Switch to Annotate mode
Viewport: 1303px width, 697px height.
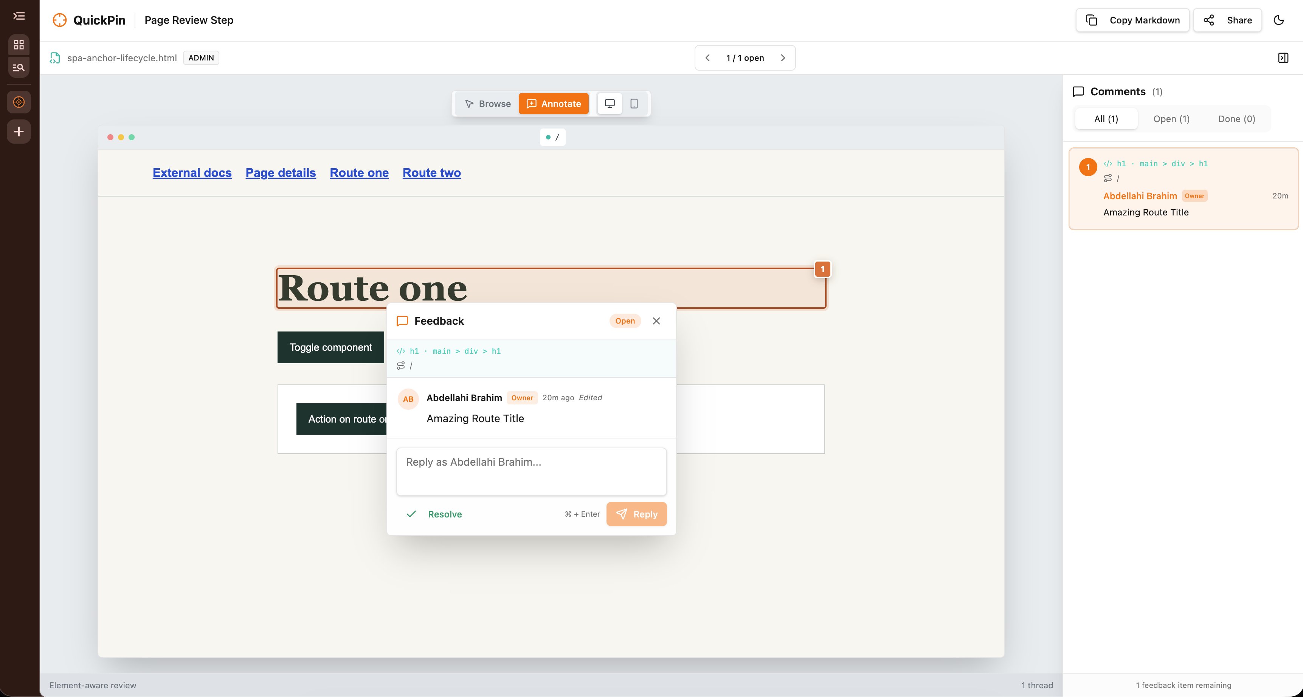pyautogui.click(x=553, y=104)
